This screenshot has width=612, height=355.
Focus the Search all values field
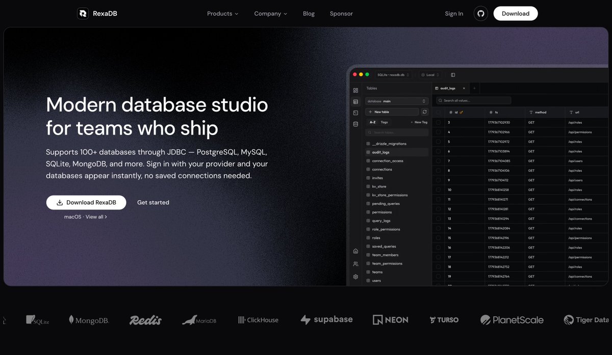pos(474,101)
